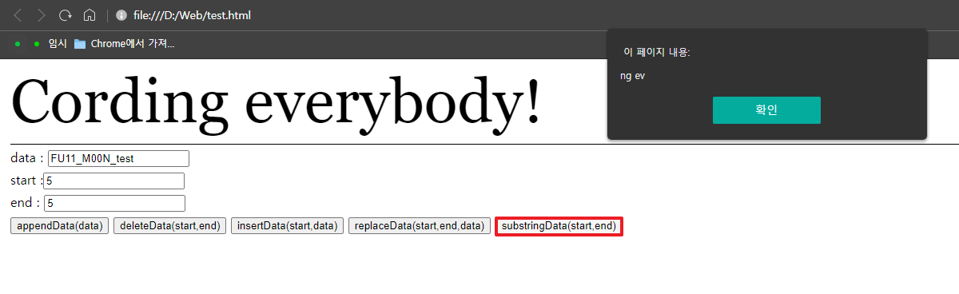Confirm the alert with 확인 button

766,110
